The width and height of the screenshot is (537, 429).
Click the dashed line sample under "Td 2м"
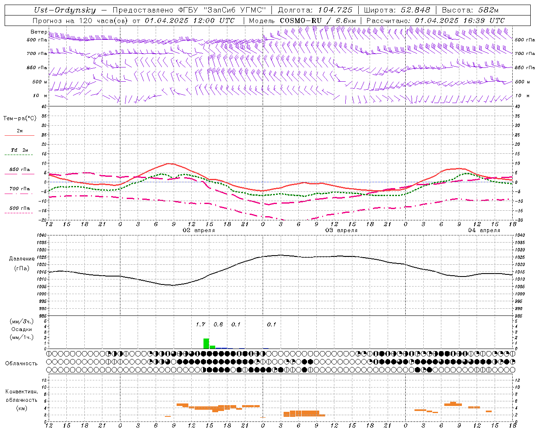pos(19,155)
